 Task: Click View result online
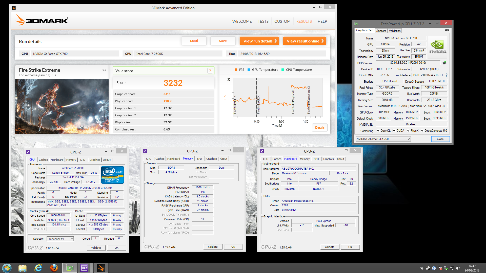coord(304,41)
